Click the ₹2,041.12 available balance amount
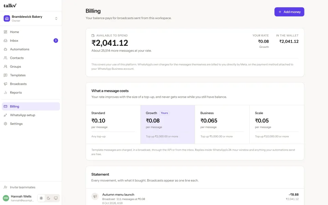 (110, 43)
